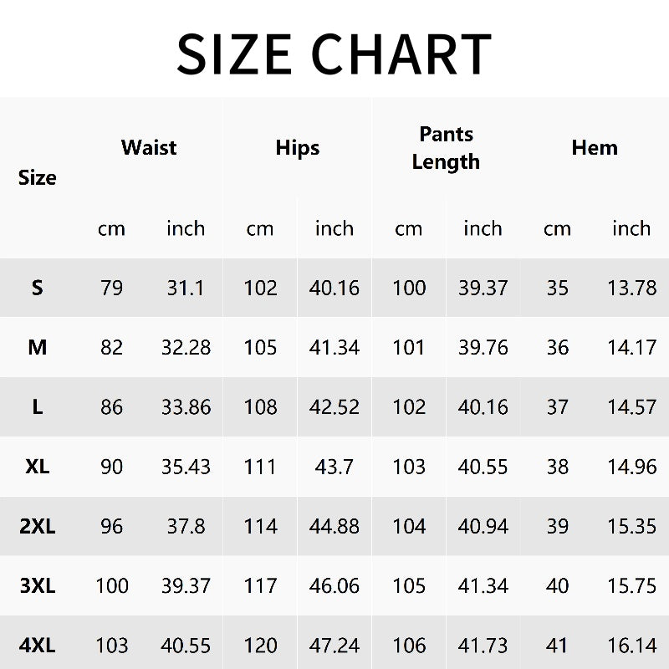The image size is (669, 669).
Task: Pick the 3XL size row label
Action: pos(38,586)
